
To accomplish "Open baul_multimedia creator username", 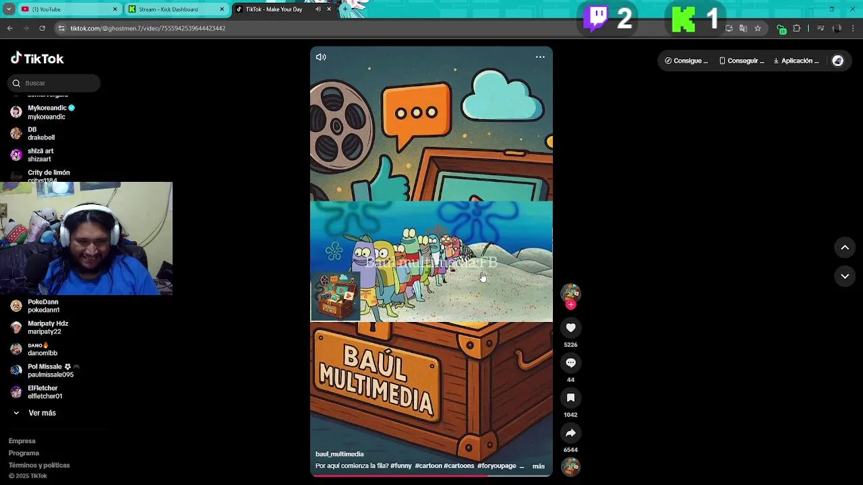I will (x=339, y=454).
